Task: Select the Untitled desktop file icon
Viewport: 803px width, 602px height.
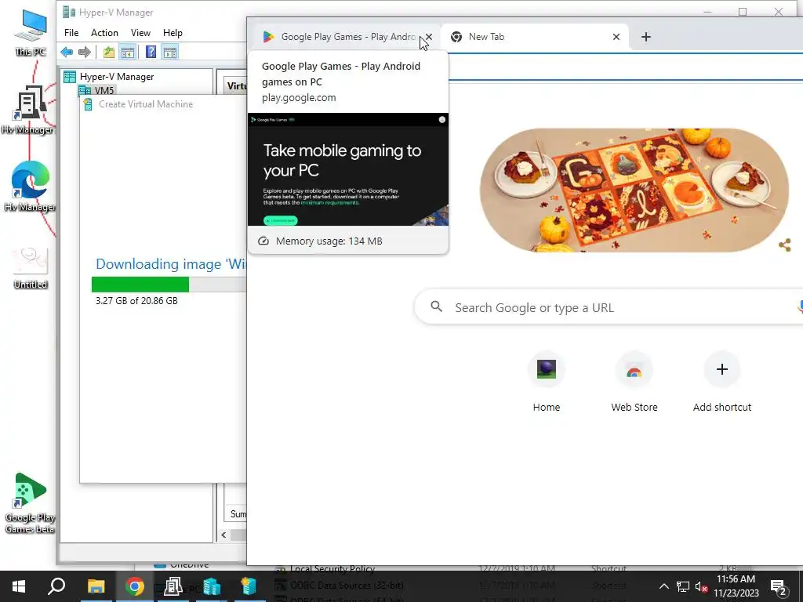Action: 31,268
